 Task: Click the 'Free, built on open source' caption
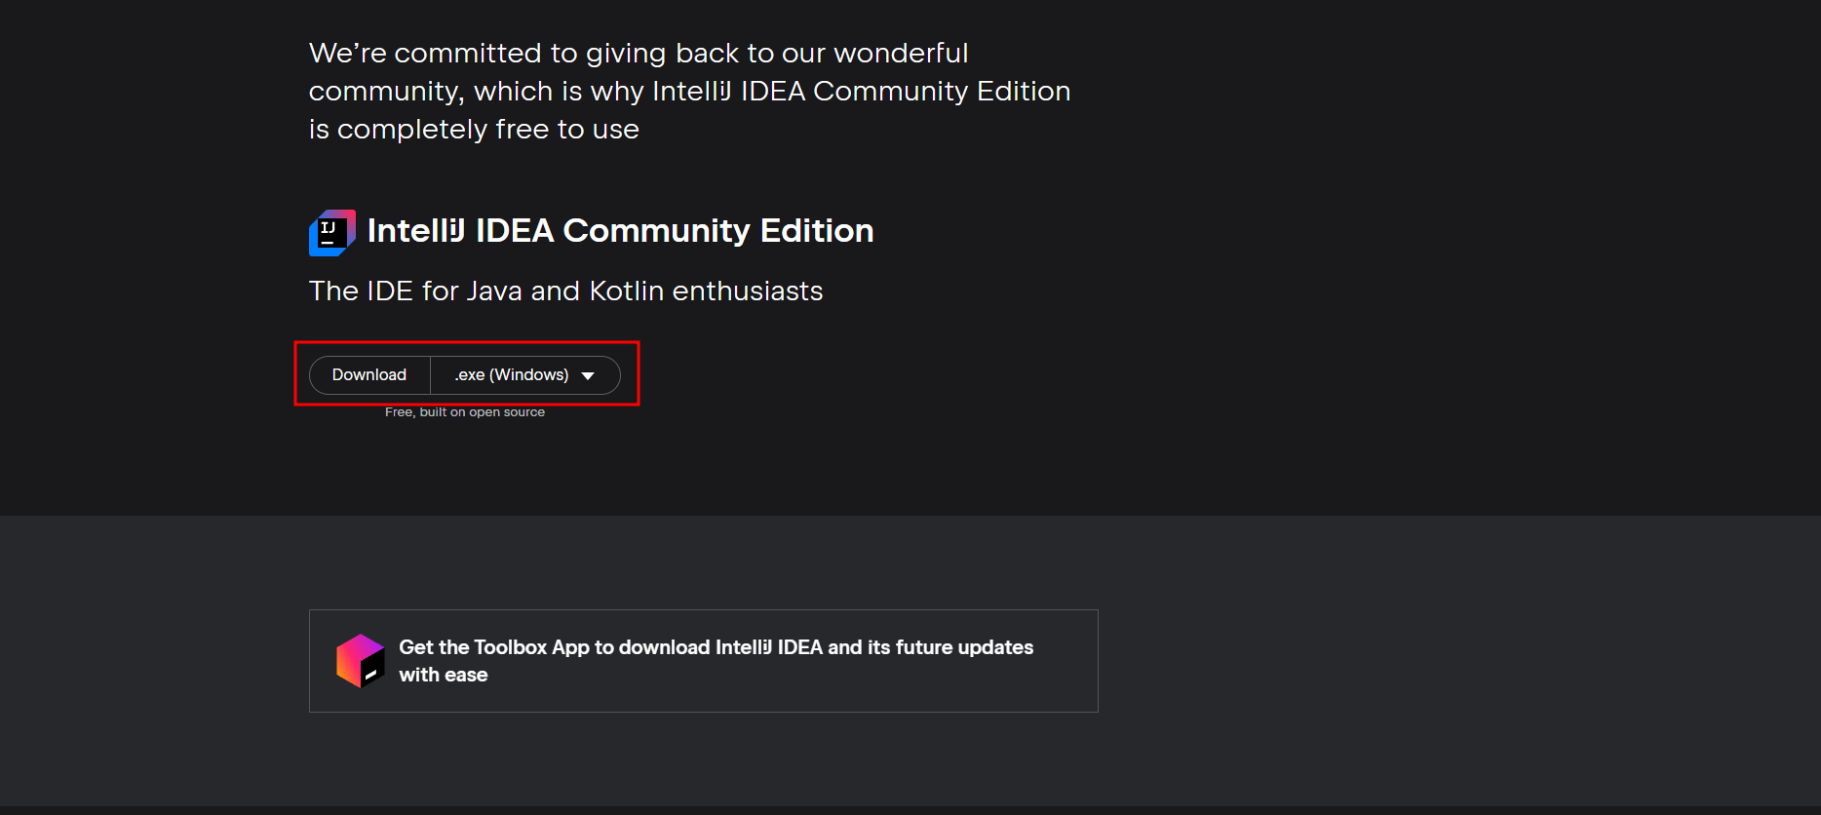pyautogui.click(x=465, y=412)
